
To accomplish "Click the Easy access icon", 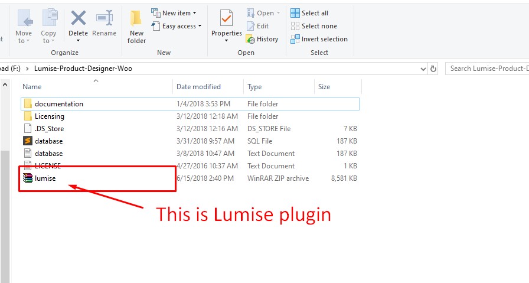I will [x=155, y=26].
